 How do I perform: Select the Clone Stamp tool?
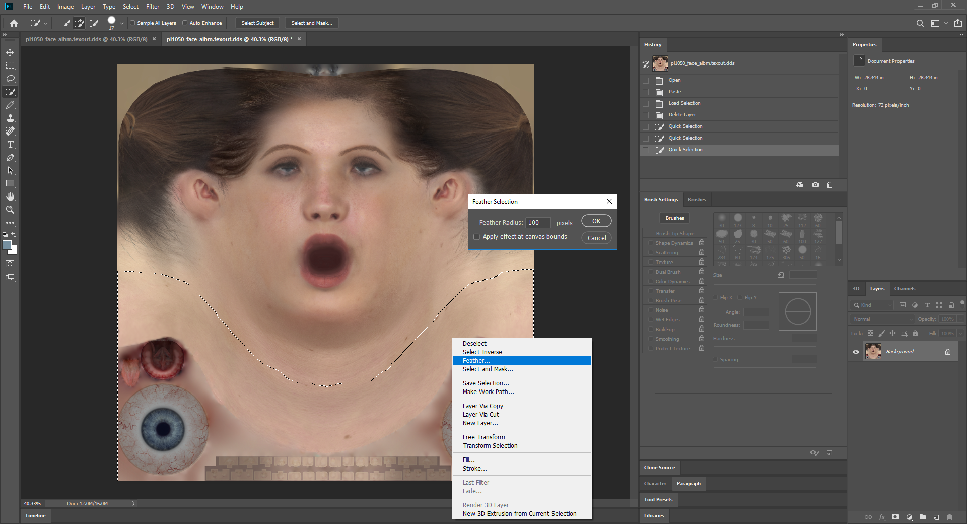point(10,118)
